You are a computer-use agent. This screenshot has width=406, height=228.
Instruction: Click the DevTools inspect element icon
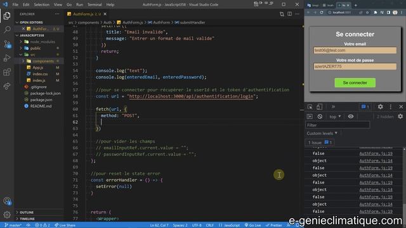310,107
